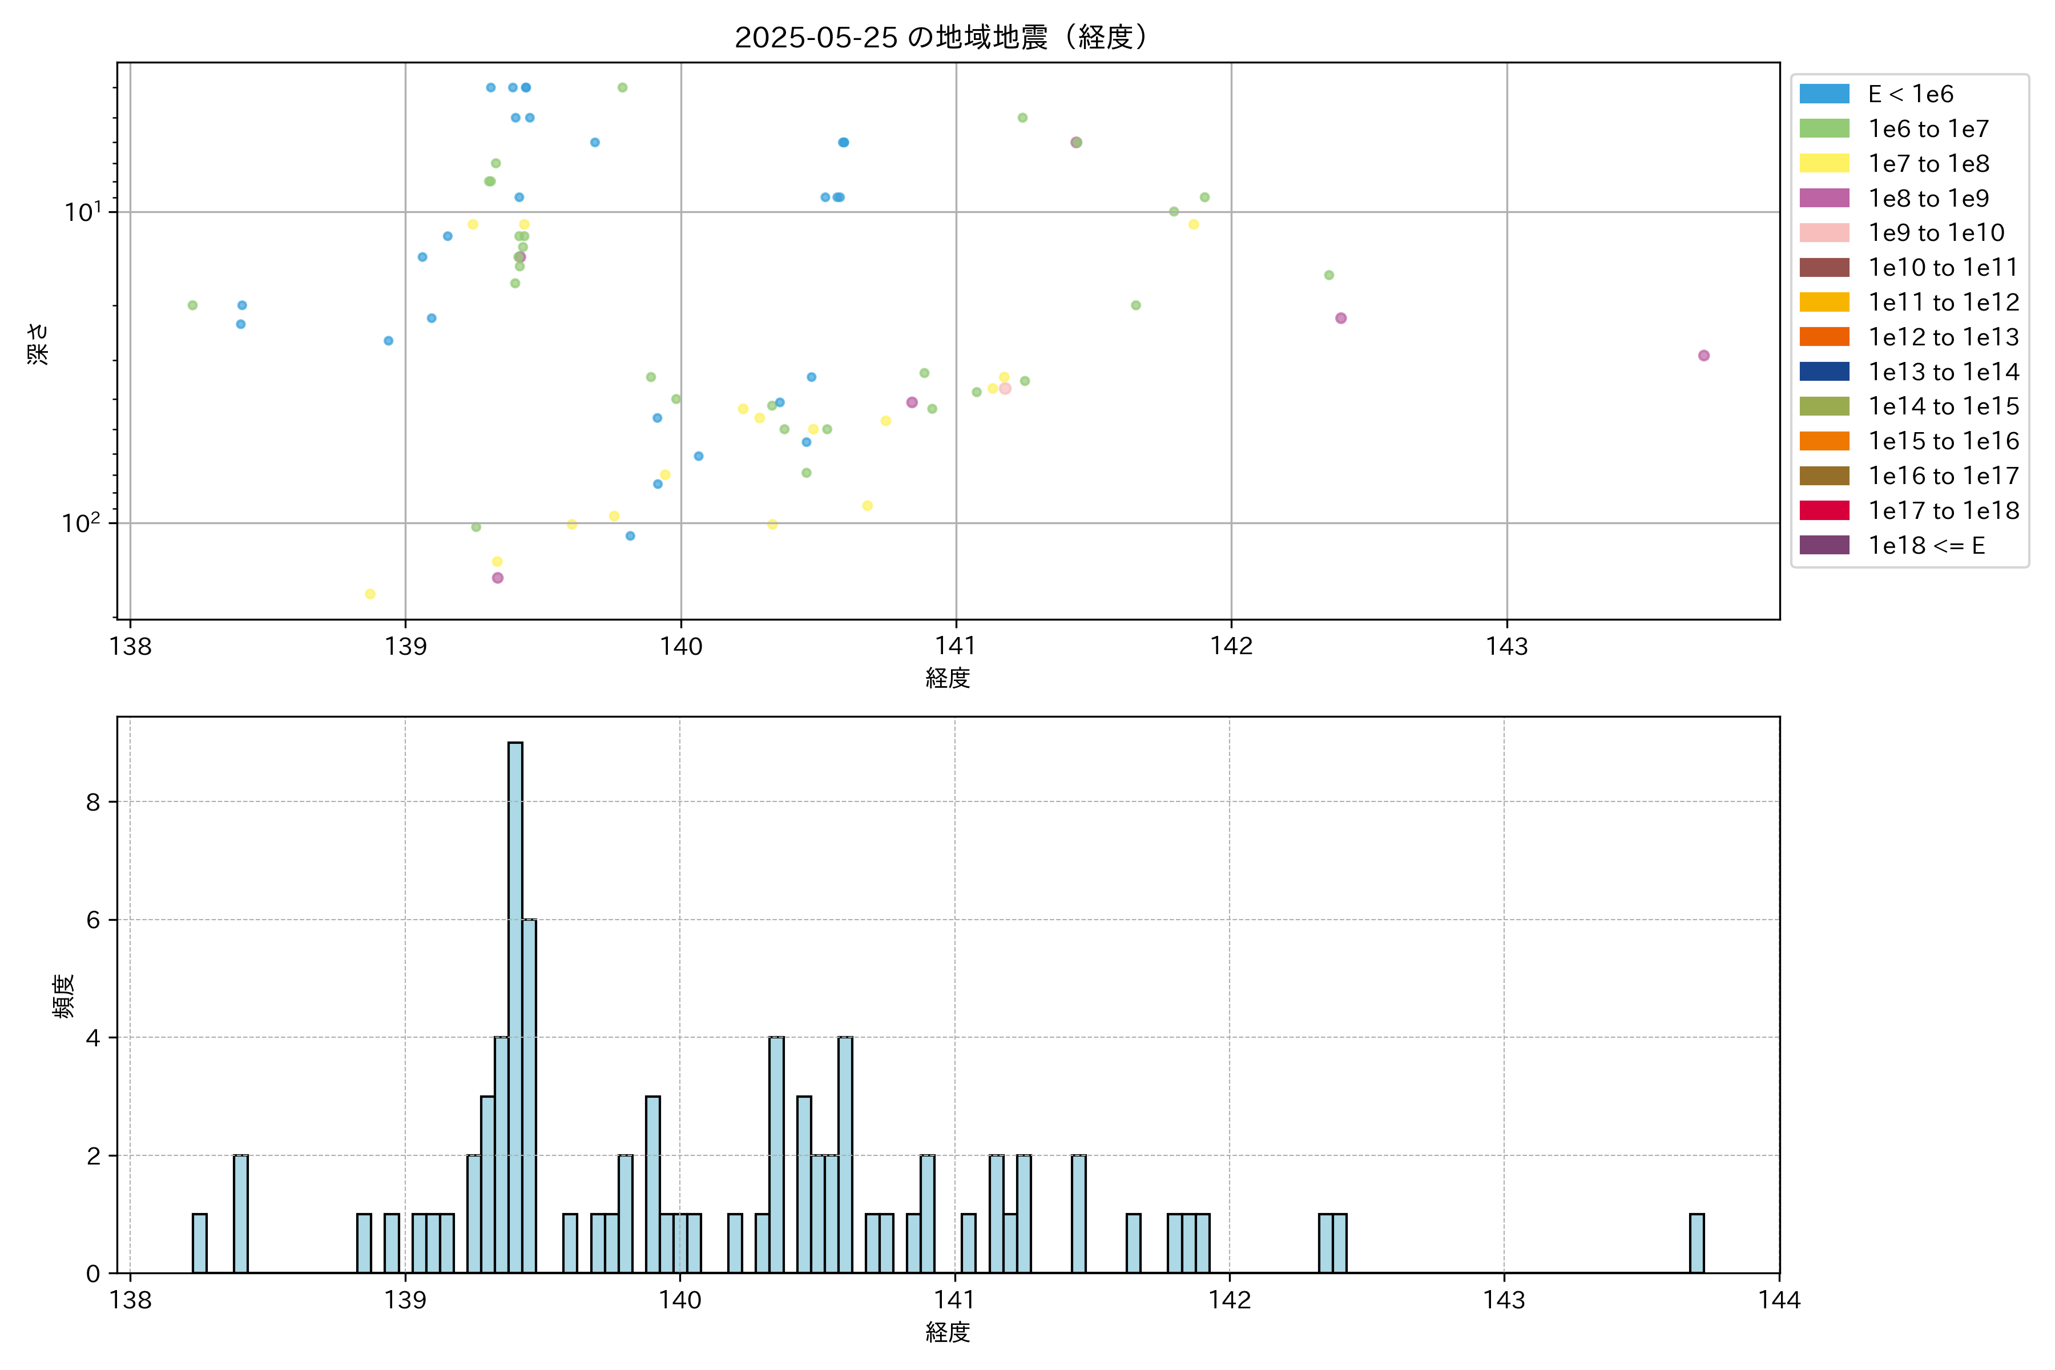Click the '1e15 to 1e16' legend label text
The width and height of the screenshot is (2055, 1370).
(x=1943, y=441)
